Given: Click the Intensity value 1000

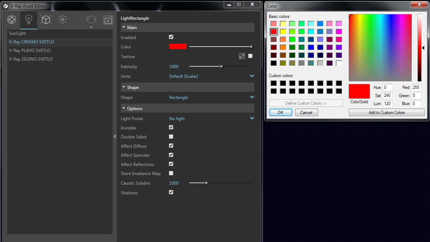Looking at the screenshot, I should coord(174,67).
